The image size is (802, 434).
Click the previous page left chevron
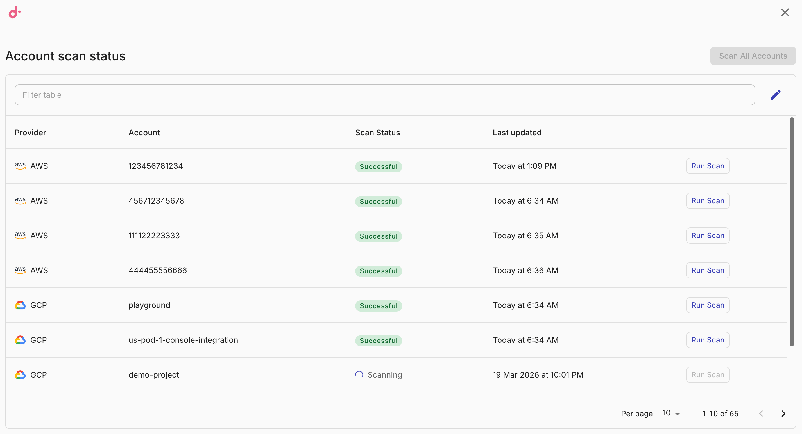(x=761, y=413)
